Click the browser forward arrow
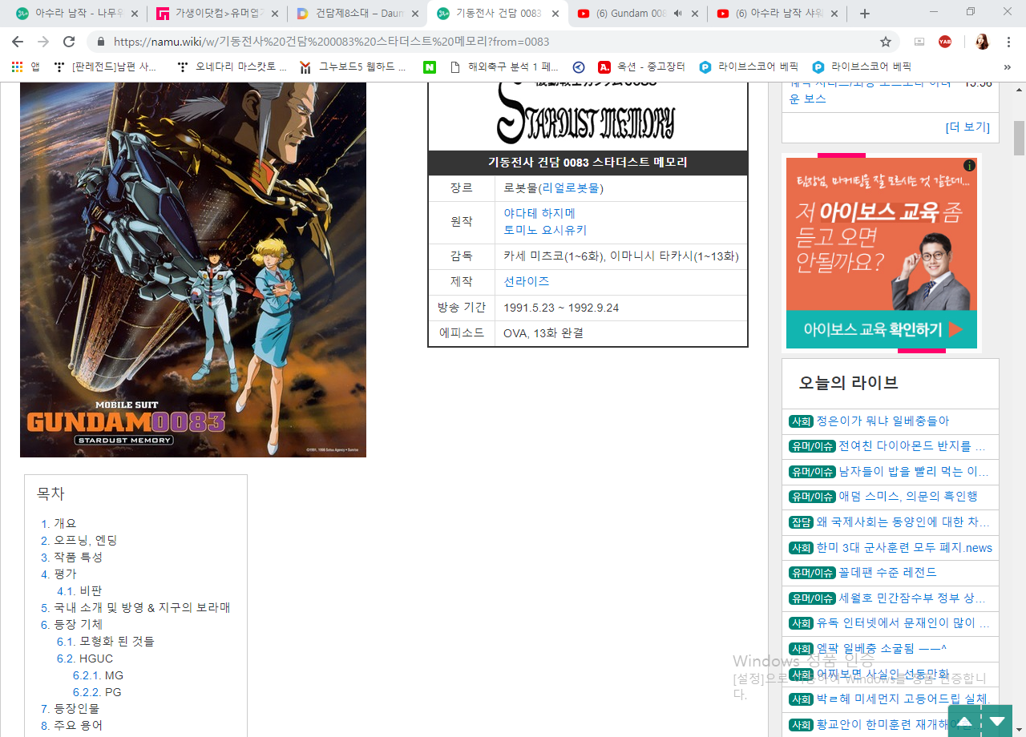The image size is (1026, 737). coord(43,42)
